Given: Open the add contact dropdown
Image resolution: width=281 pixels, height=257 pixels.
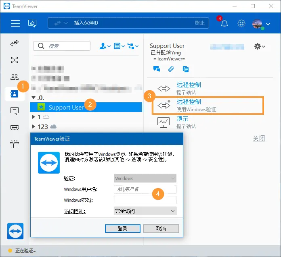Looking at the screenshot, I should [105, 46].
